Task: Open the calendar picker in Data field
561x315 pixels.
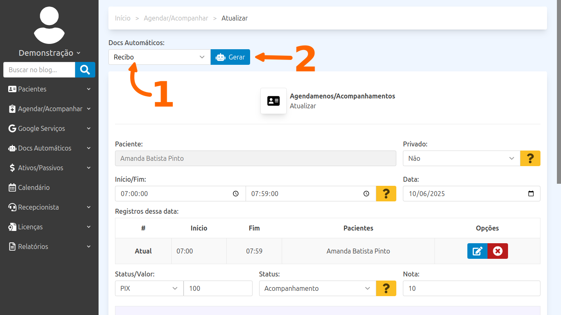Action: click(x=531, y=194)
